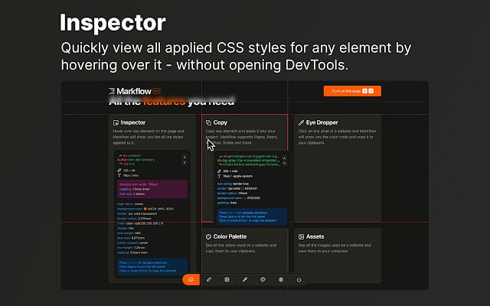Click the Inspector card title
The height and width of the screenshot is (306, 490).
click(132, 122)
